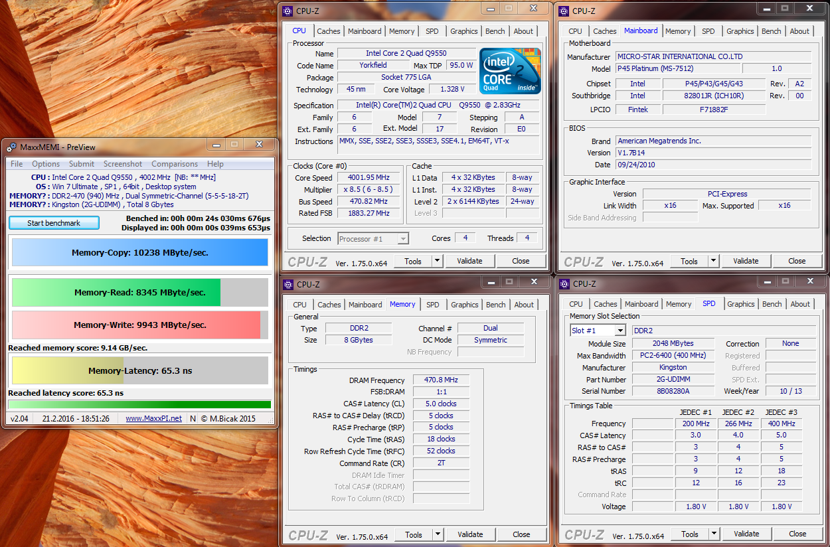Click the JEDEC #3 400 MHz frequency cell
The image size is (830, 547).
782,424
